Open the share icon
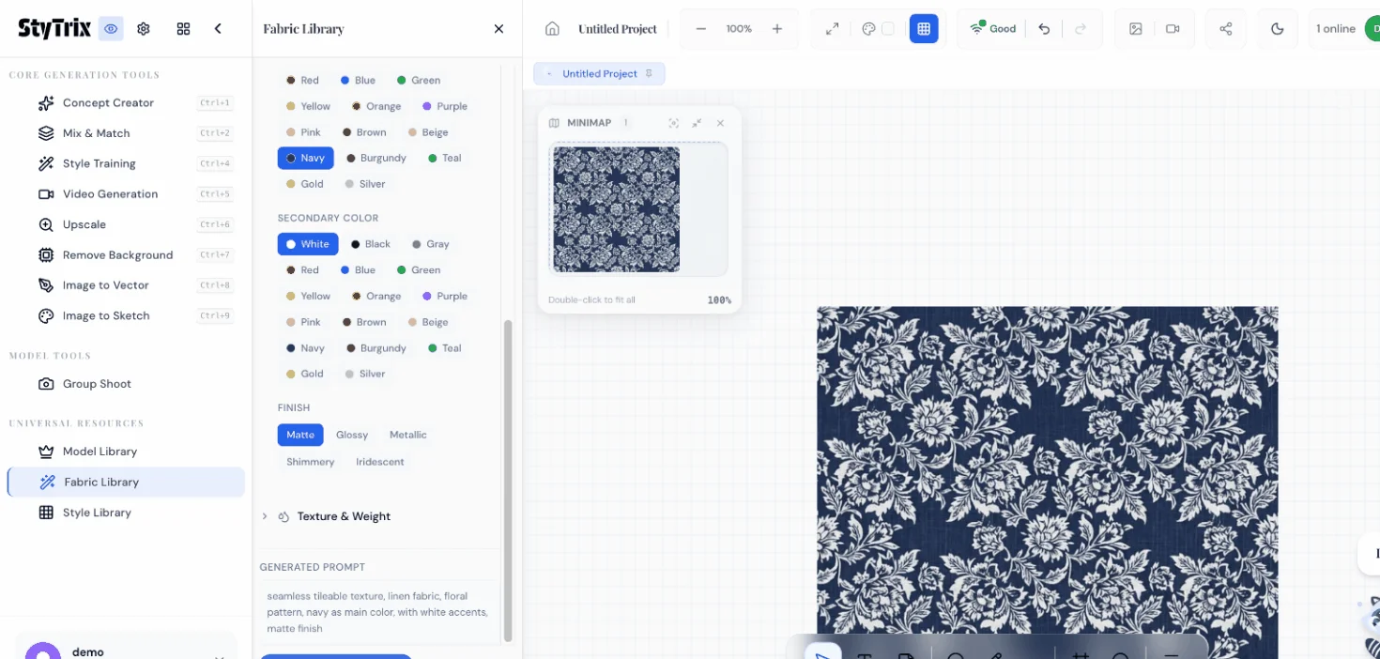 (1225, 29)
